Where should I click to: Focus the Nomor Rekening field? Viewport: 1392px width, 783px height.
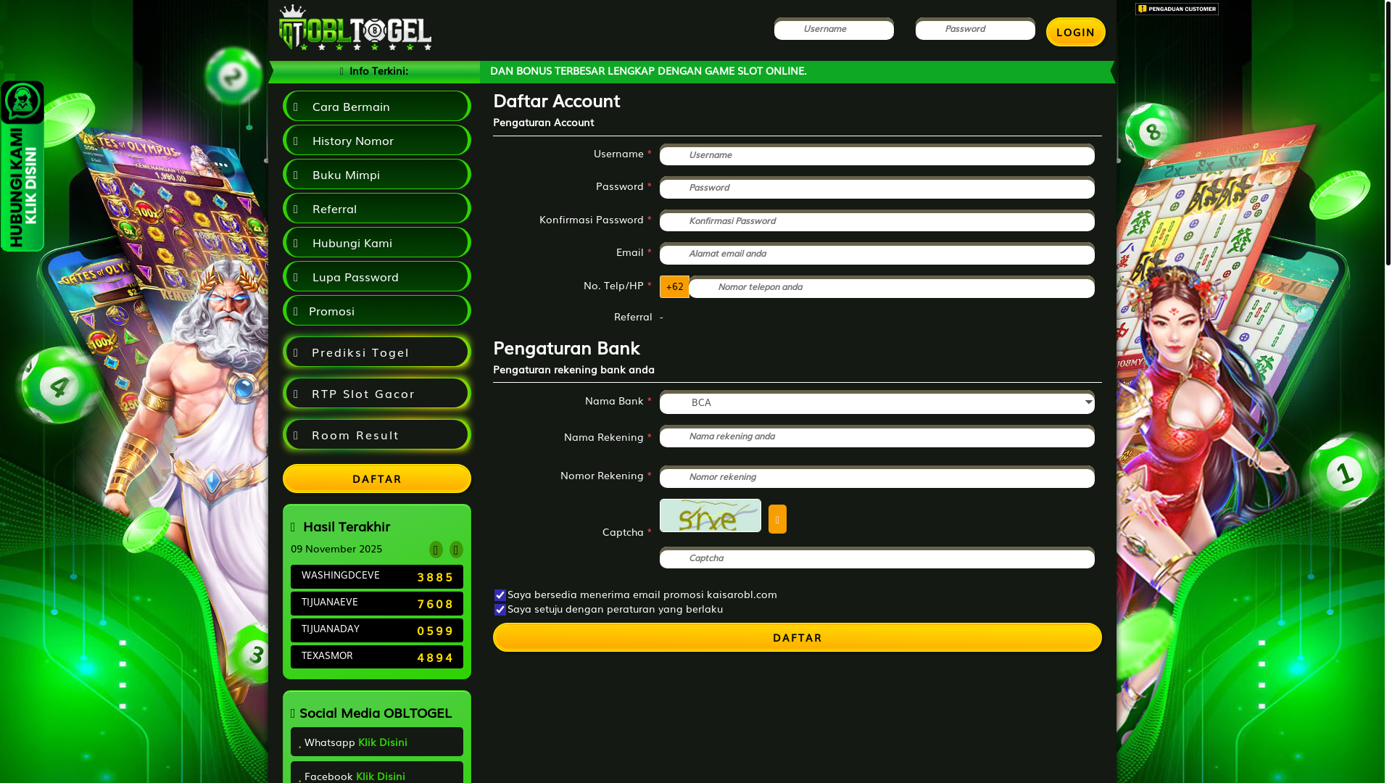(x=877, y=477)
